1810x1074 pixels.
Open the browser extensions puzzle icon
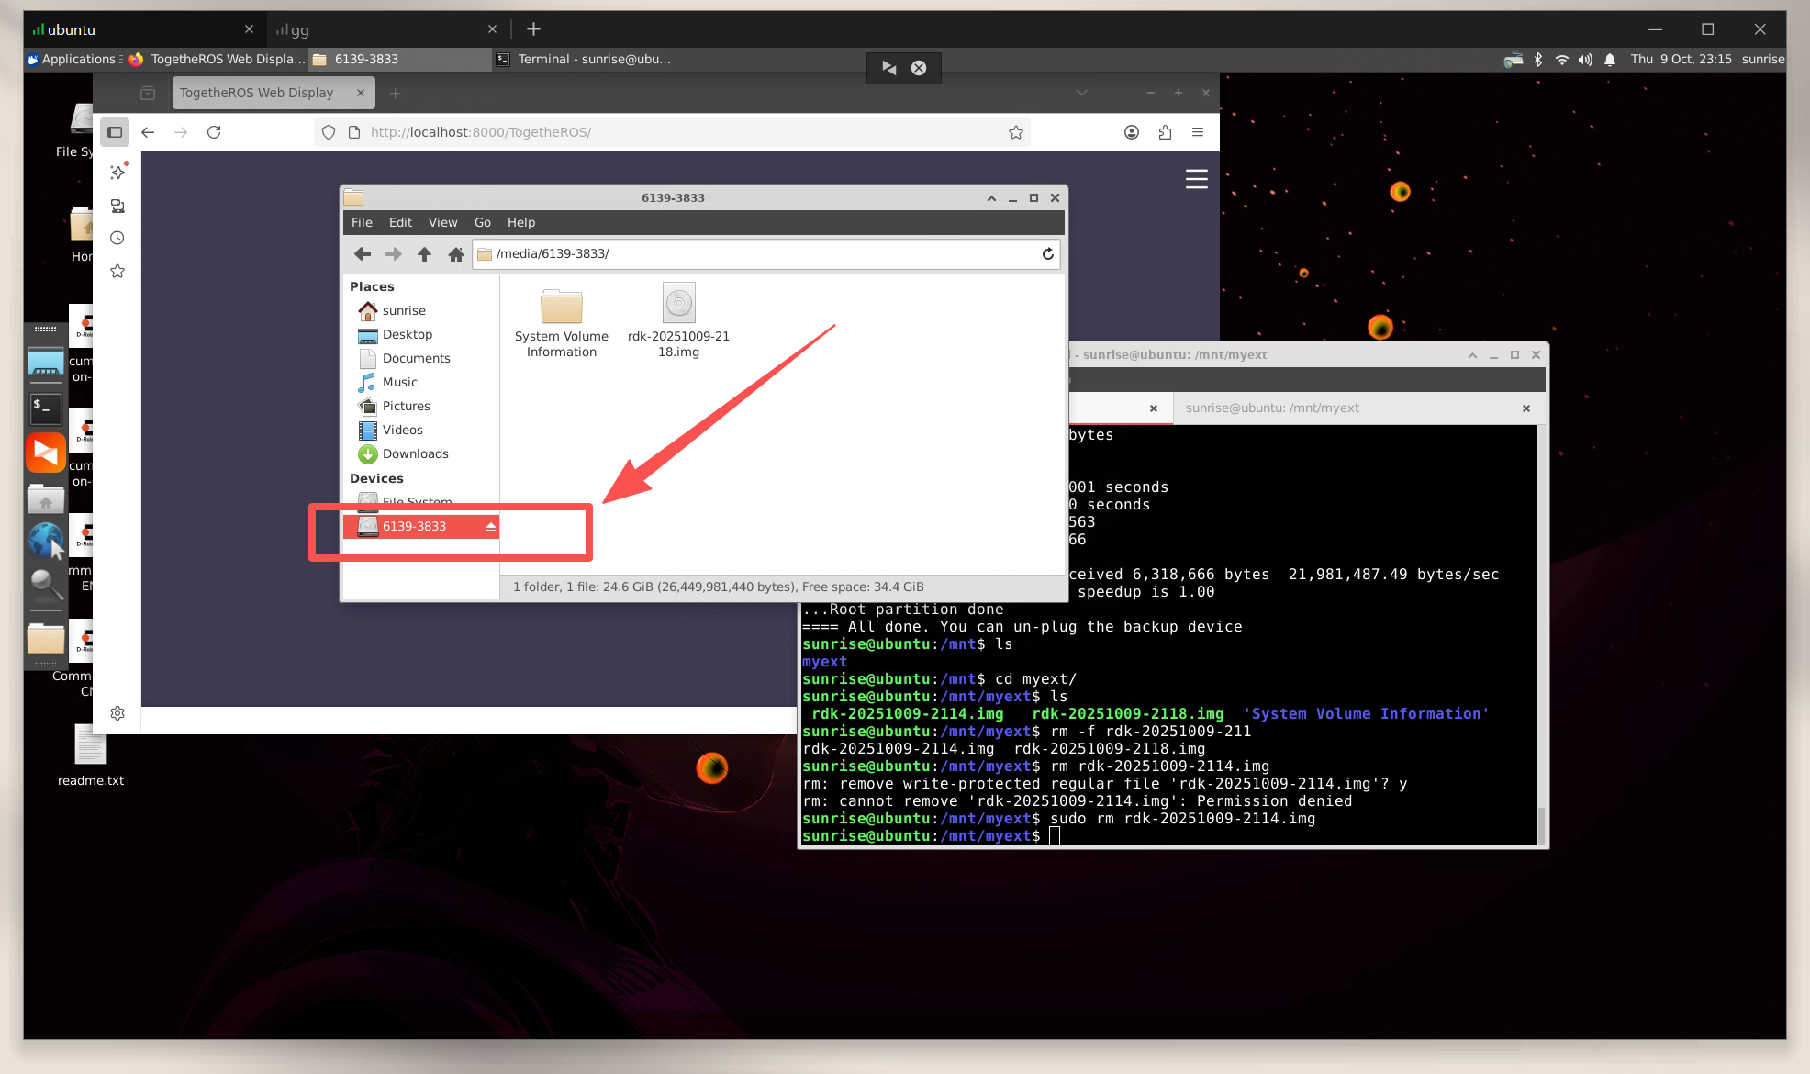1165,132
